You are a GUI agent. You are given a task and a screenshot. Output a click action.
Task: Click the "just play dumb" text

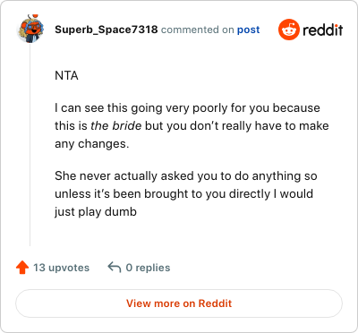[x=96, y=212]
